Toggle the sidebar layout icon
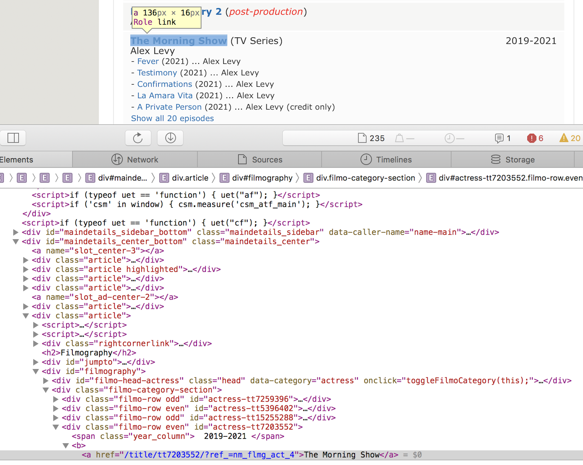 click(13, 138)
